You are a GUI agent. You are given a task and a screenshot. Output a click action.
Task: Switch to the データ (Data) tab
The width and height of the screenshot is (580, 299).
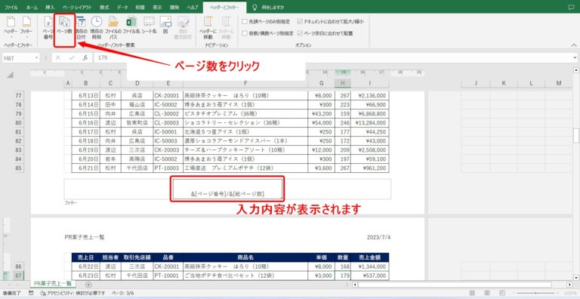(x=122, y=7)
